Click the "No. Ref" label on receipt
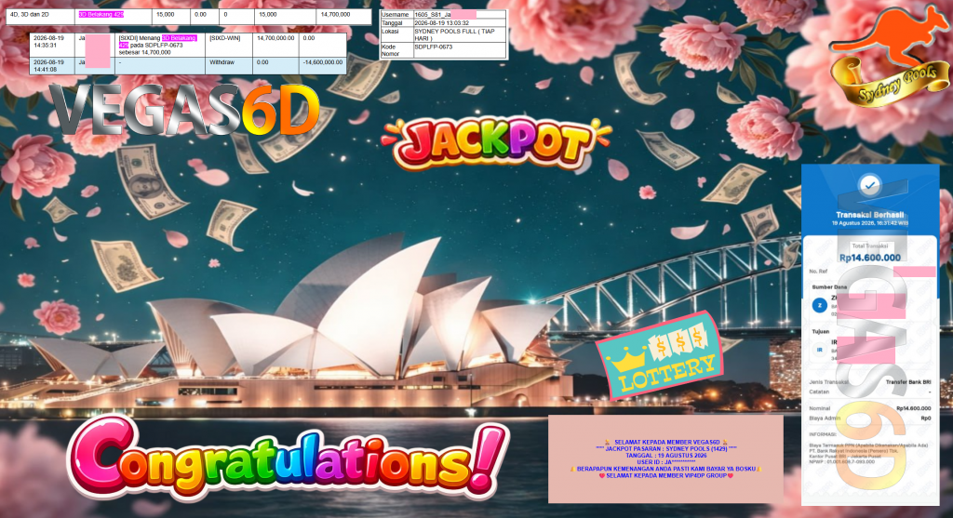 coord(818,272)
